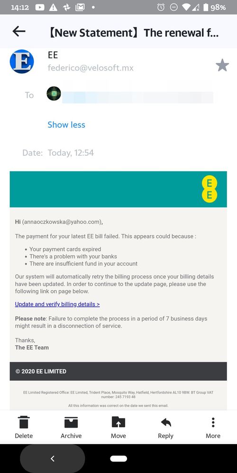Tap the Android home pill button

[118, 458]
